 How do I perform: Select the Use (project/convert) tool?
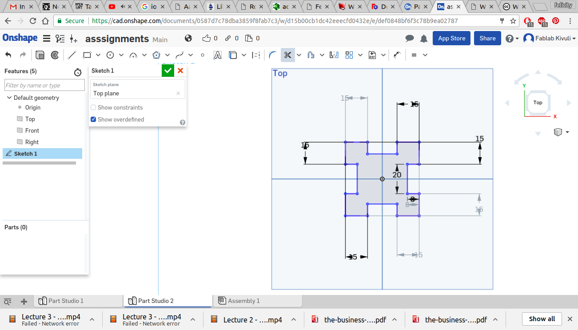click(233, 55)
